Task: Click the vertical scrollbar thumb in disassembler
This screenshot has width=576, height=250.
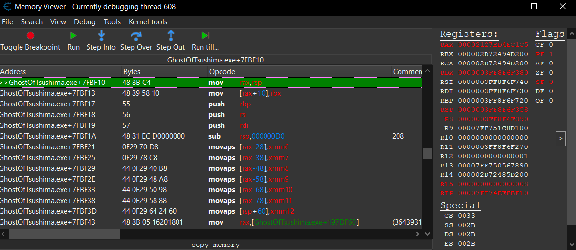Action: pyautogui.click(x=427, y=153)
